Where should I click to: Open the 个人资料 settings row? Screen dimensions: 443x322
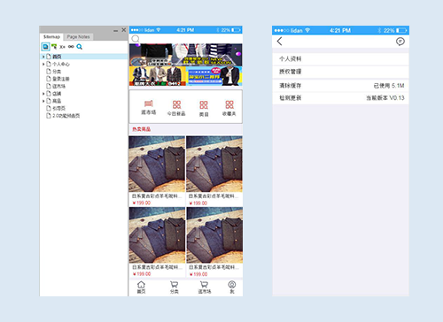coord(340,59)
